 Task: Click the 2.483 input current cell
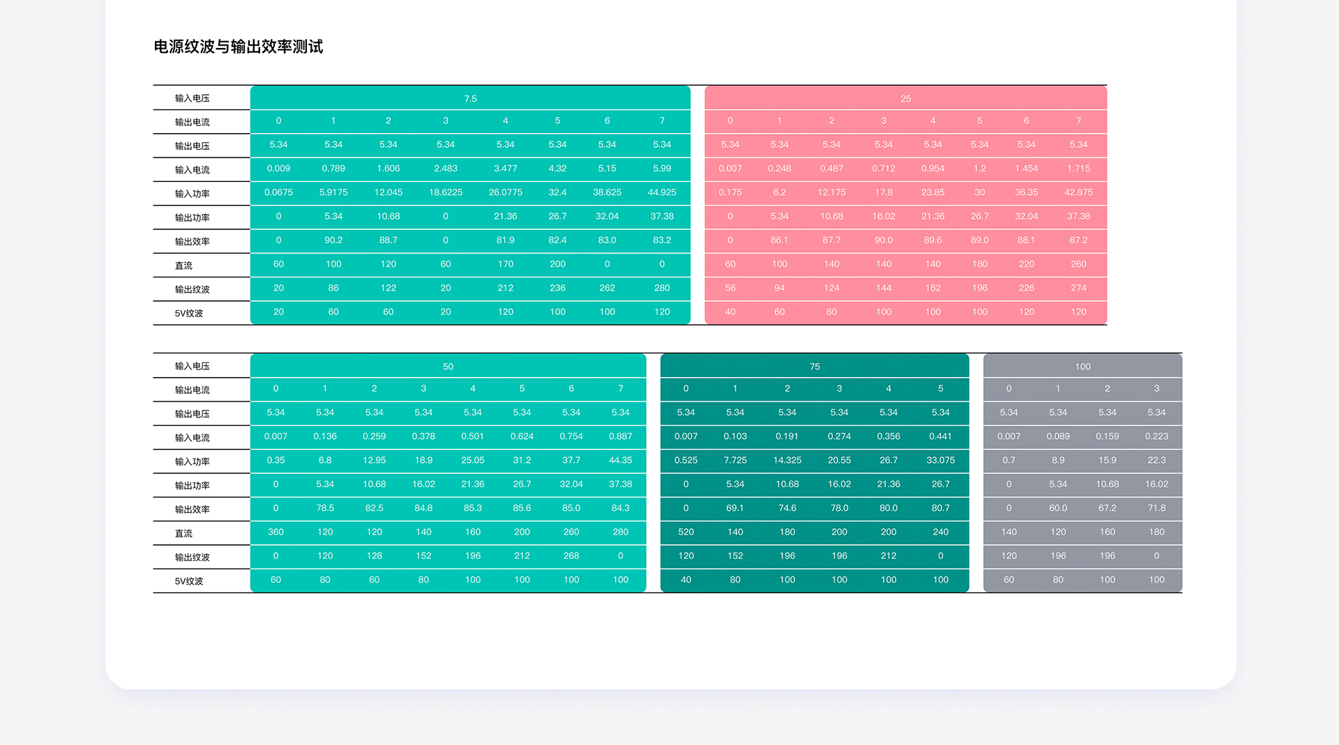(x=446, y=169)
